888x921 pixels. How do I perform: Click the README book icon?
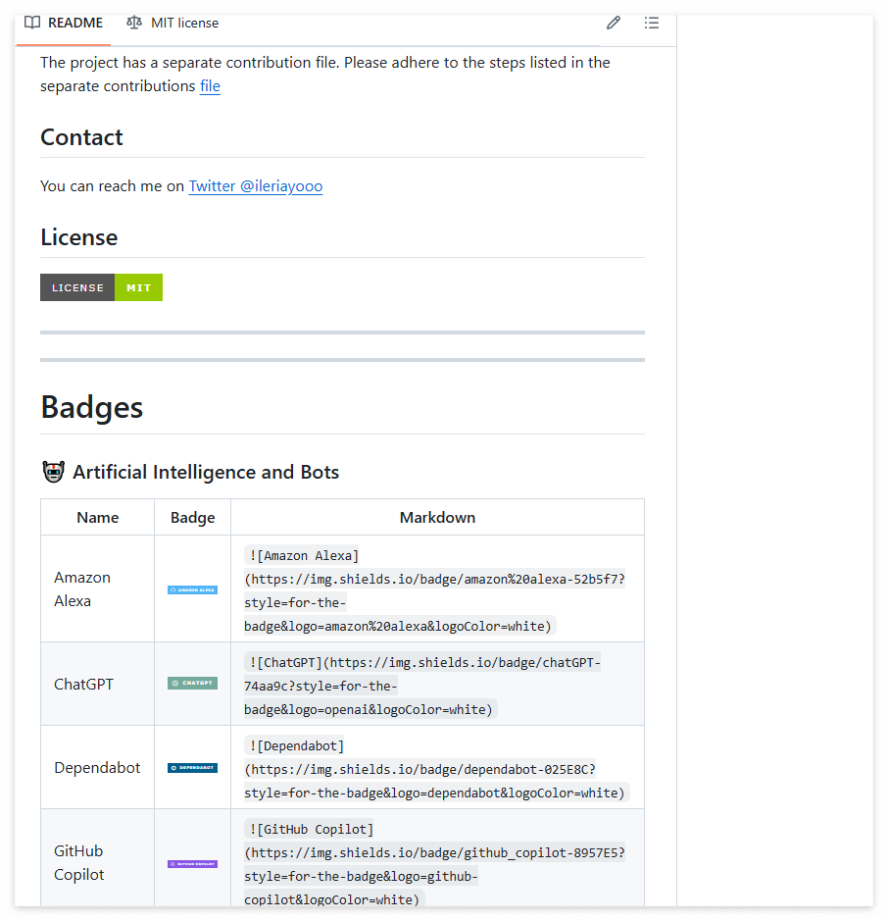tap(32, 23)
